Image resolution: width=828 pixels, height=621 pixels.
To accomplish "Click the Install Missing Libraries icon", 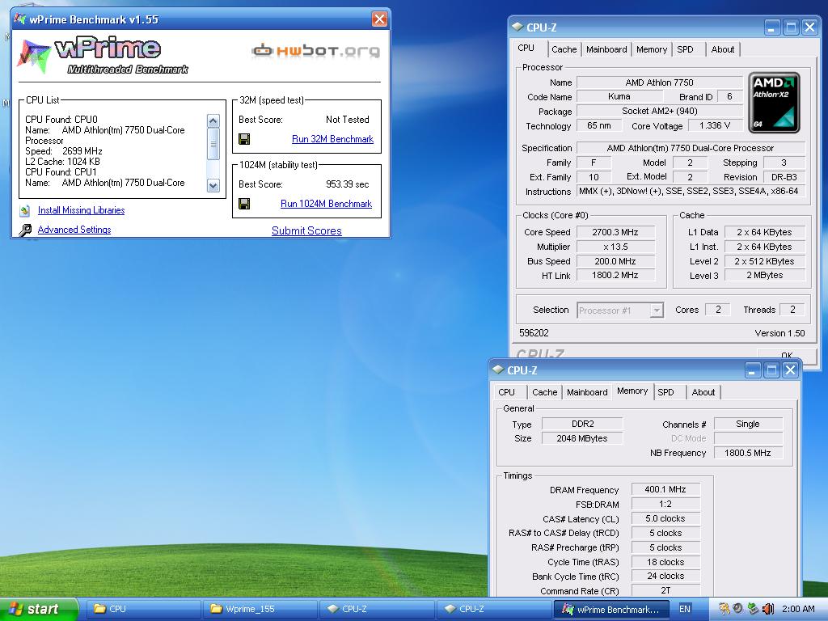I will click(25, 211).
